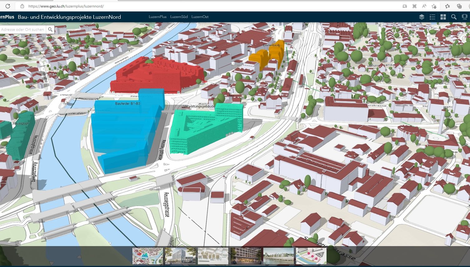Focus the address or place search field

(x=23, y=30)
